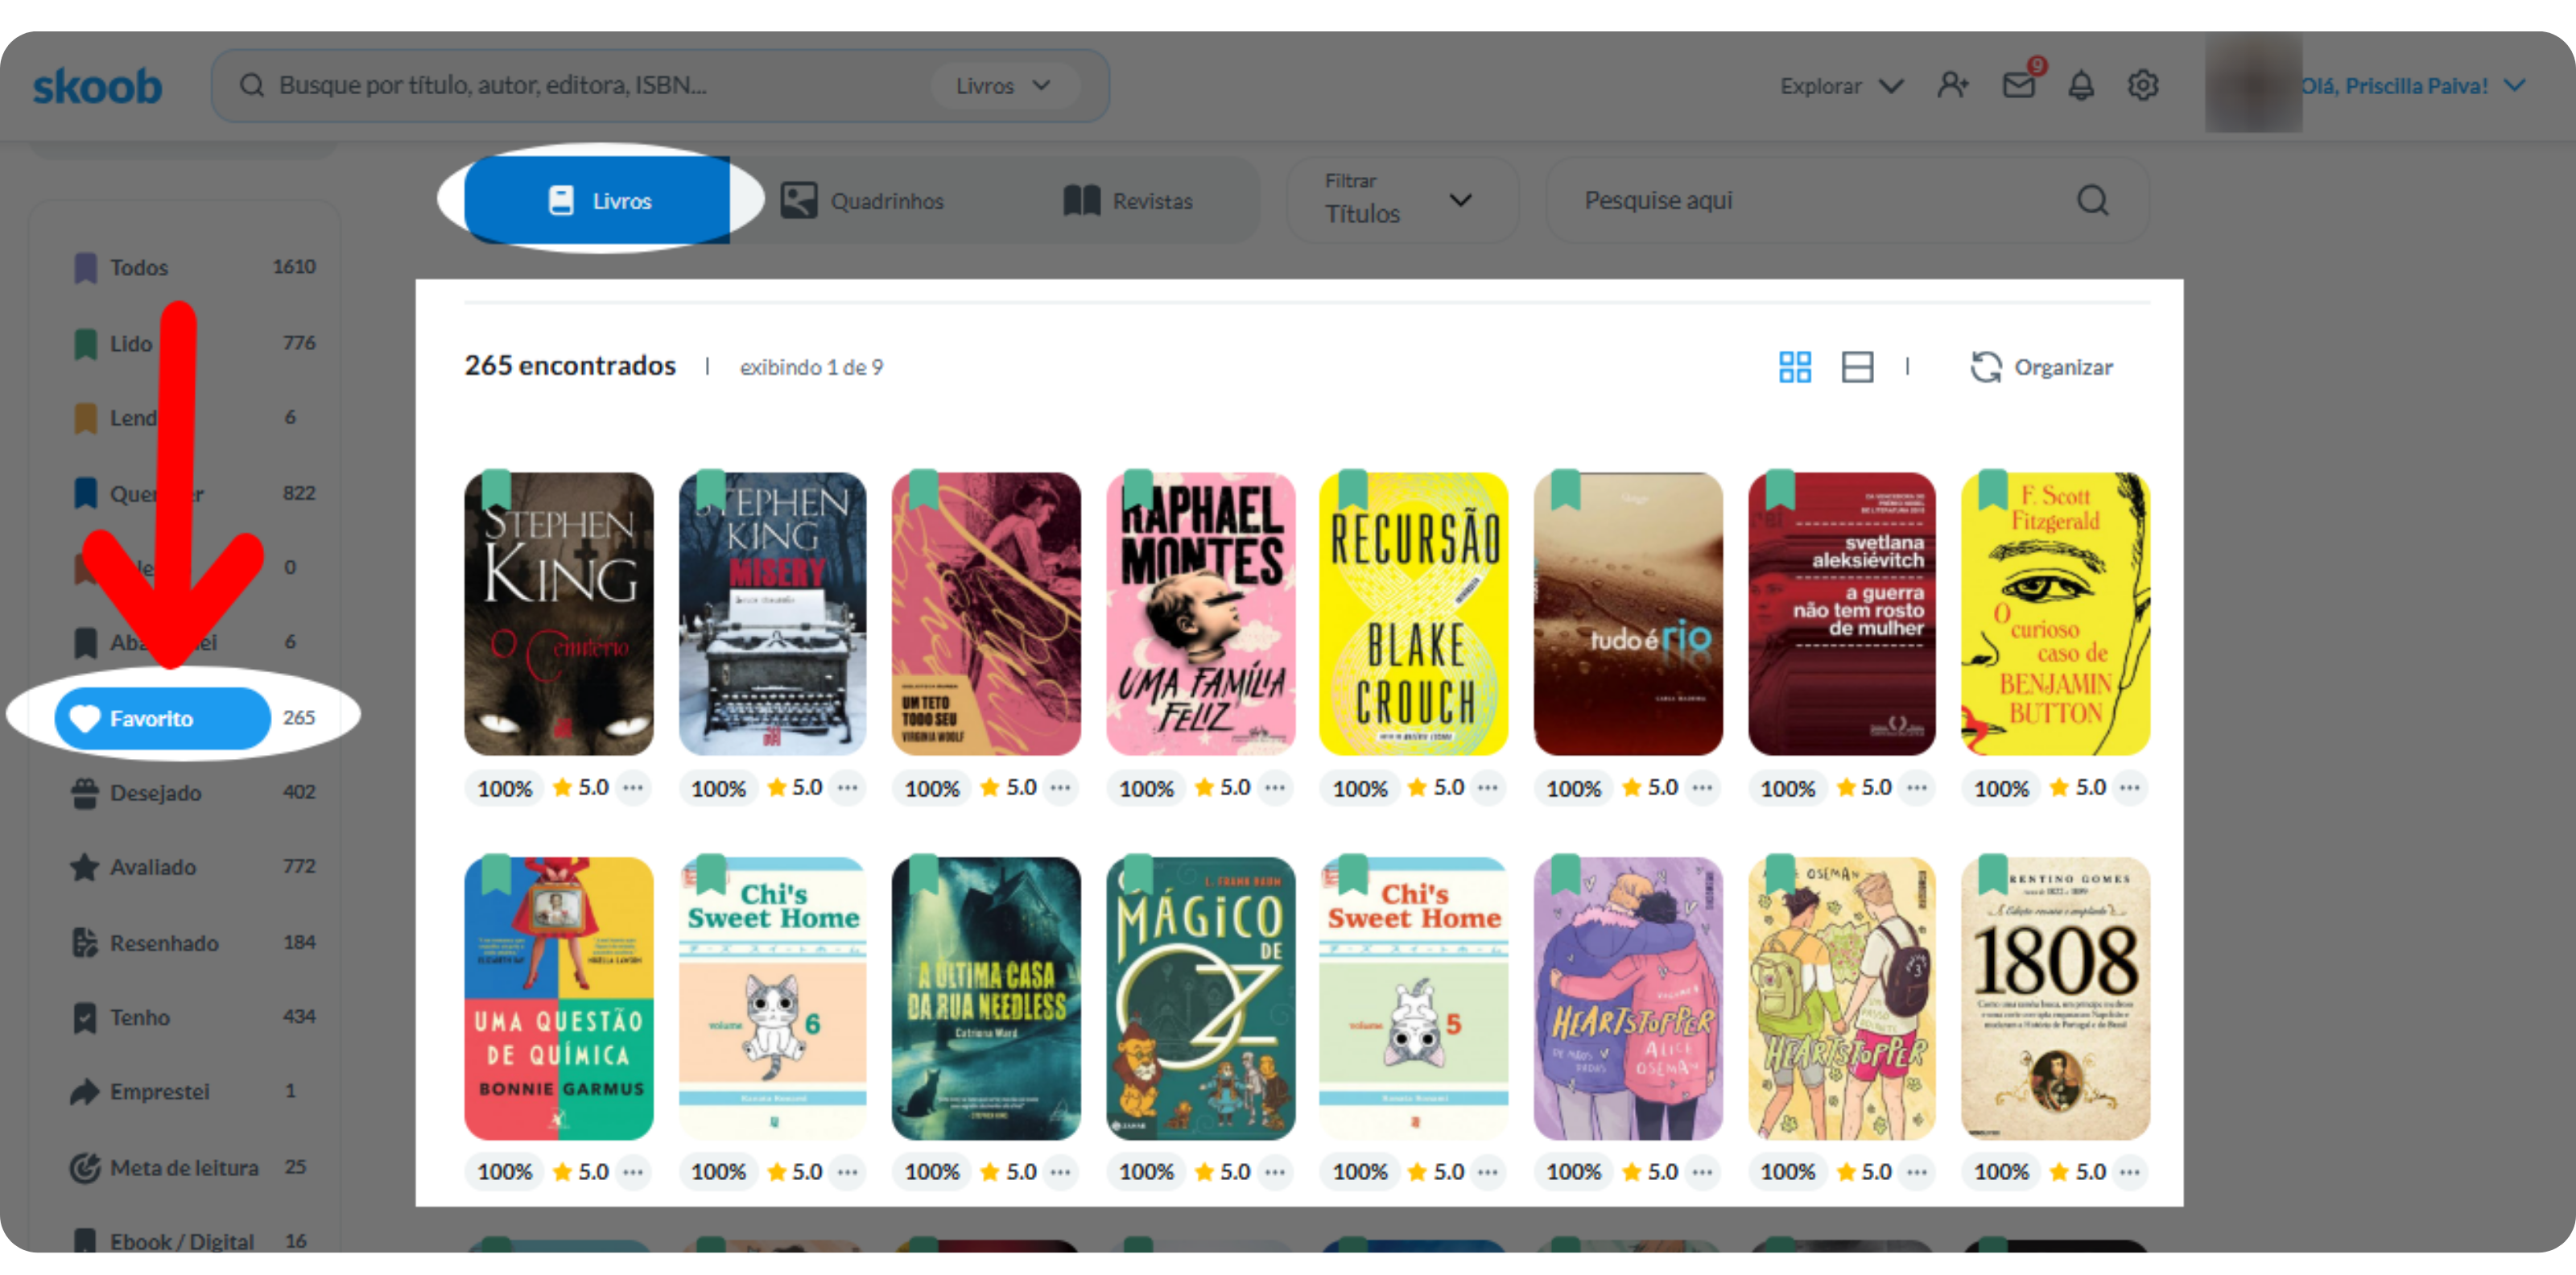Open the settings gear icon

[2142, 86]
